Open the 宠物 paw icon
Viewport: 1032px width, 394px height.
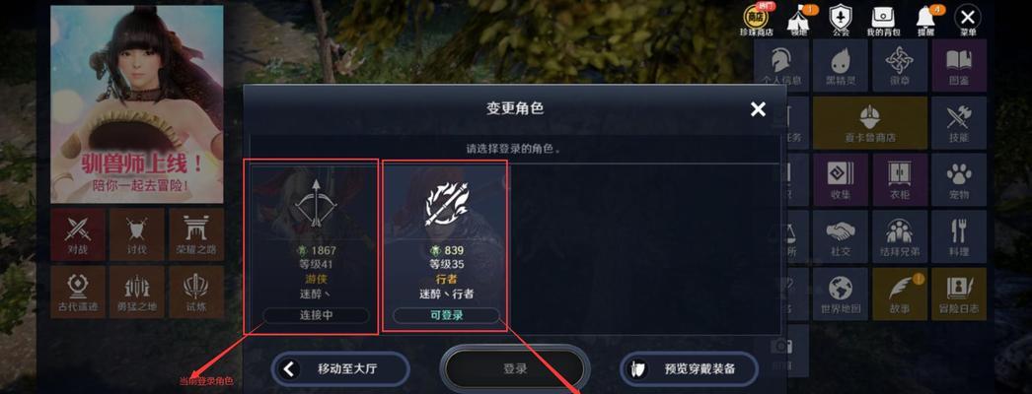coord(959,179)
